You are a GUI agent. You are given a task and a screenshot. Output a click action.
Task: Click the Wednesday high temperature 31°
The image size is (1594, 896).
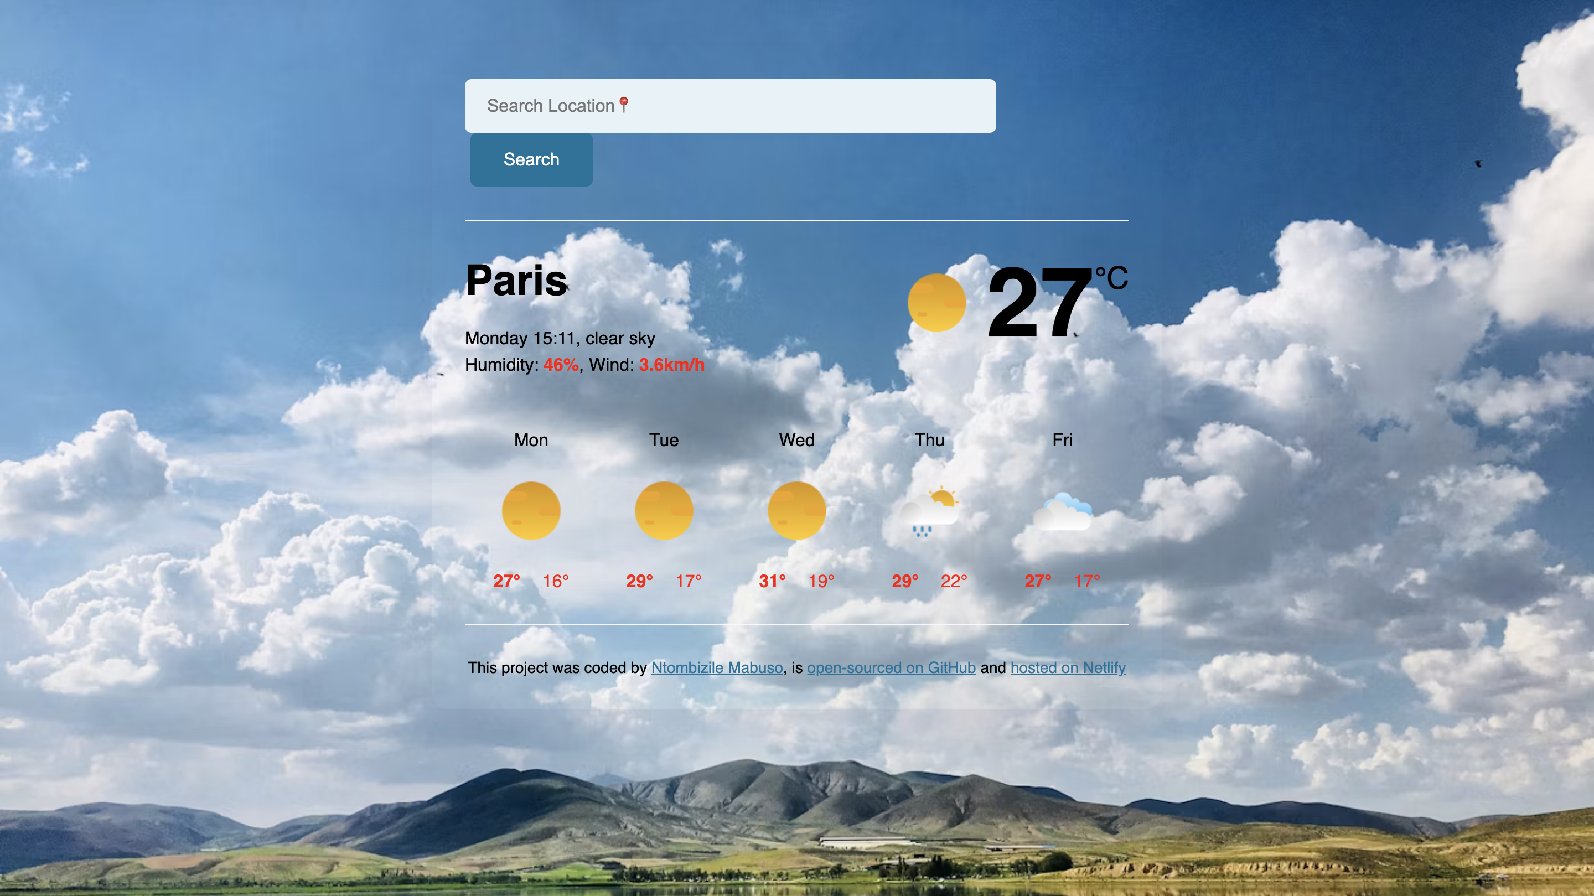tap(772, 581)
